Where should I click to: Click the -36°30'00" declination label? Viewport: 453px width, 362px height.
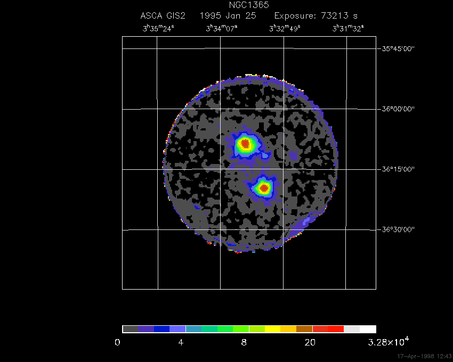[397, 229]
